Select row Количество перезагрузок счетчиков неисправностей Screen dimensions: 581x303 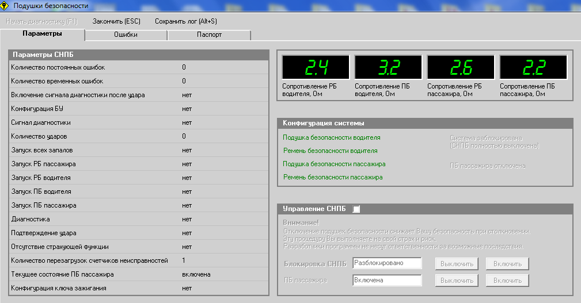click(x=139, y=260)
